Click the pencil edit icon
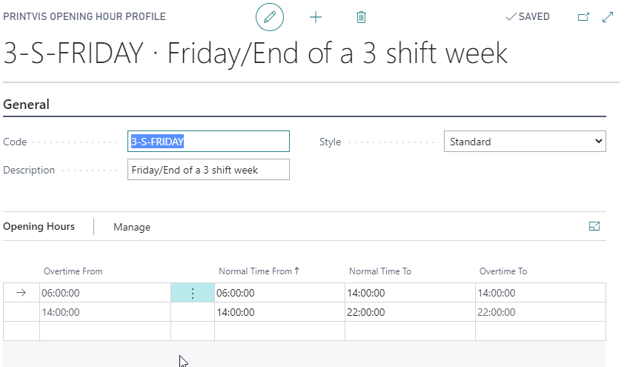627x367 pixels. pyautogui.click(x=270, y=17)
